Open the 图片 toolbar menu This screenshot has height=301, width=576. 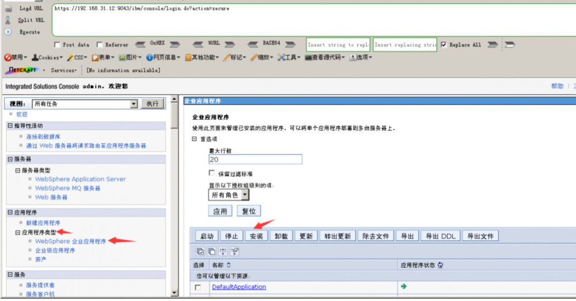click(x=130, y=57)
